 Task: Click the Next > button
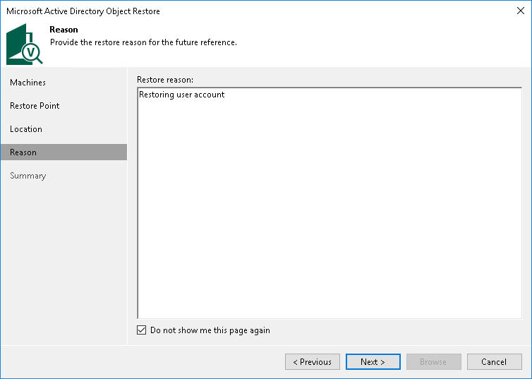(x=373, y=361)
